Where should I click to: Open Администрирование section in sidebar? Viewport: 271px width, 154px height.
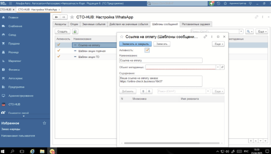21,96
